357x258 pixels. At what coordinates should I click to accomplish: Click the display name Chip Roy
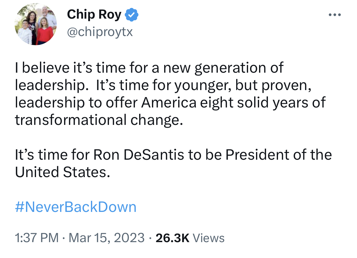click(x=94, y=15)
